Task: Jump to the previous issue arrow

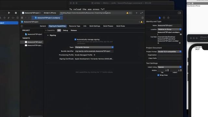Action: tap(139, 22)
